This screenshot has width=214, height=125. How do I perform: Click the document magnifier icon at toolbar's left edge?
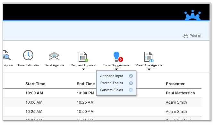point(6,55)
